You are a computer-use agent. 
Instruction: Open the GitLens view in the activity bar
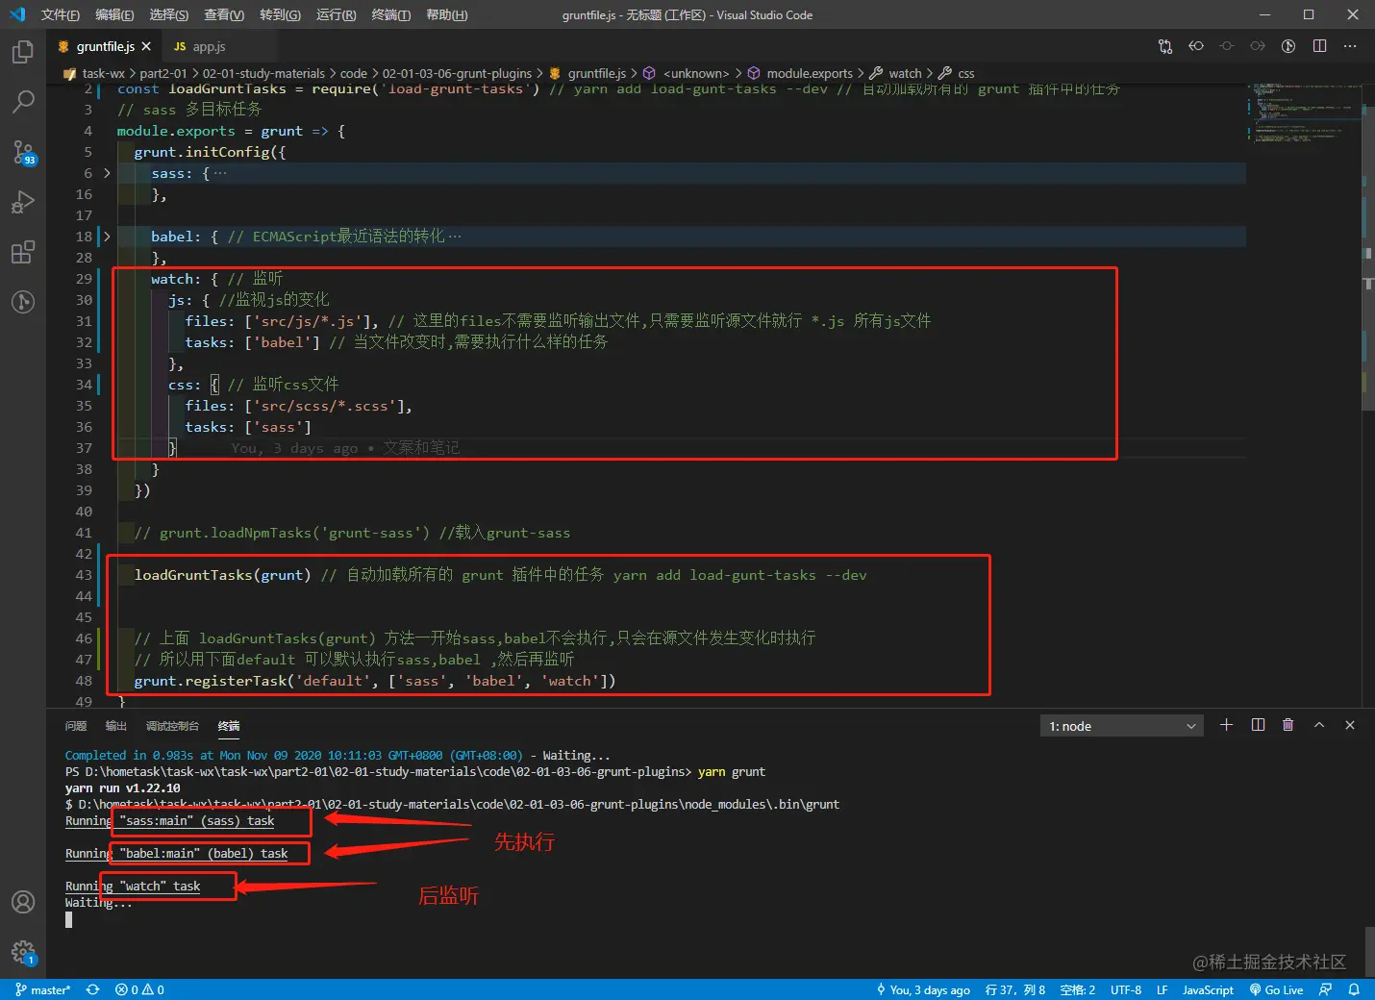point(23,302)
